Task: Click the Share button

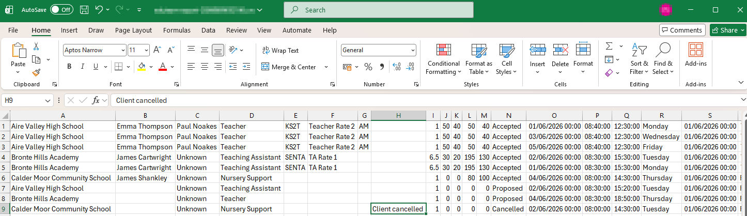Action: (x=728, y=30)
